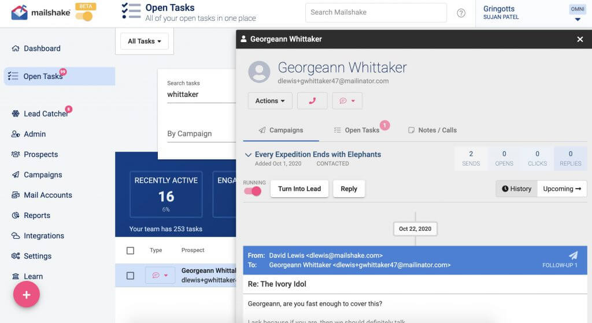The image size is (592, 323).
Task: Open Reports page
Action: pyautogui.click(x=36, y=215)
